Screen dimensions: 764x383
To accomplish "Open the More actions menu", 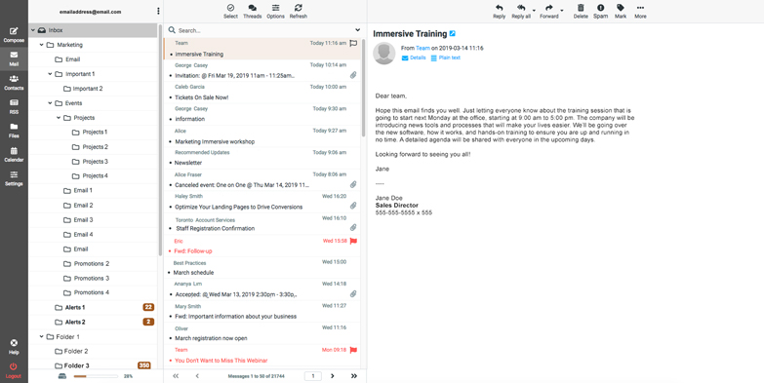I will tap(640, 11).
